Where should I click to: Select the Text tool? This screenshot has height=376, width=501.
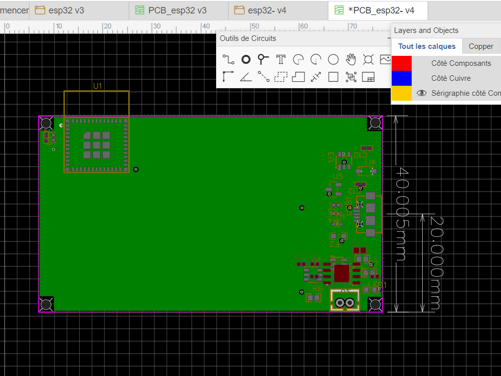pyautogui.click(x=281, y=59)
